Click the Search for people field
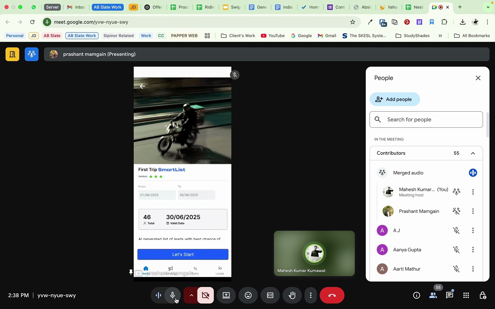The image size is (495, 309). point(426,120)
